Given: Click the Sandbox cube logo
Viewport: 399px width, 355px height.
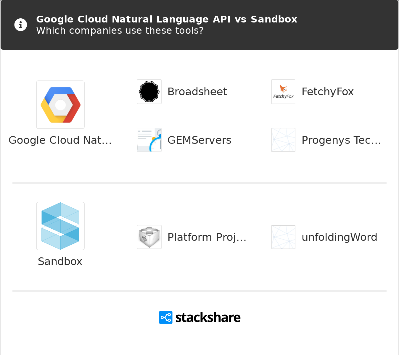Looking at the screenshot, I should [x=60, y=226].
